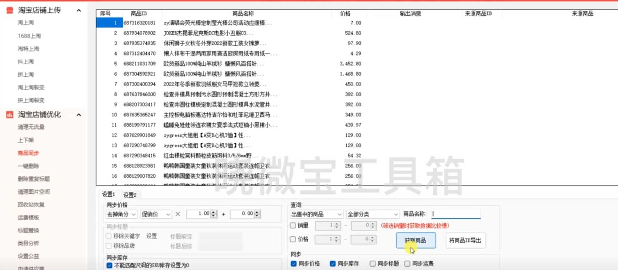Open the 去掉角分 rounding dropdown
This screenshot has height=270, width=618.
tap(121, 214)
